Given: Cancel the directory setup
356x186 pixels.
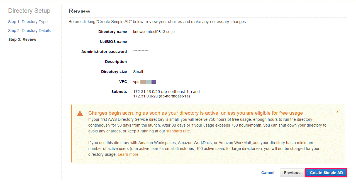Looking at the screenshot, I should coord(268,173).
